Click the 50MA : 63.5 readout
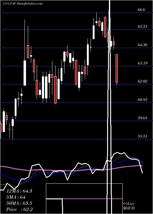The height and width of the screenshot is (214, 153). [x=19, y=203]
